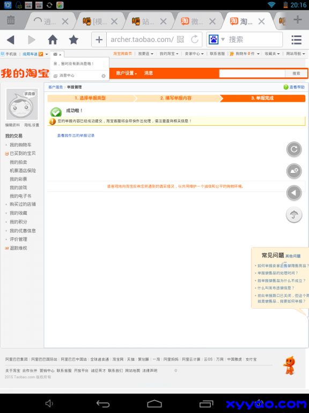Open 编辑资料 edit profile
The height and width of the screenshot is (413, 309).
click(12, 125)
